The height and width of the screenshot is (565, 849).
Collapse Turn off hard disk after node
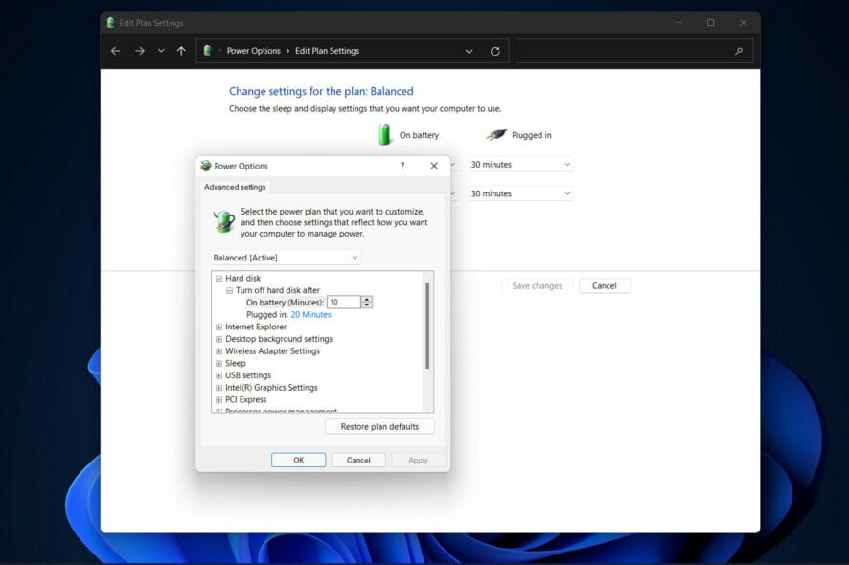click(x=230, y=290)
